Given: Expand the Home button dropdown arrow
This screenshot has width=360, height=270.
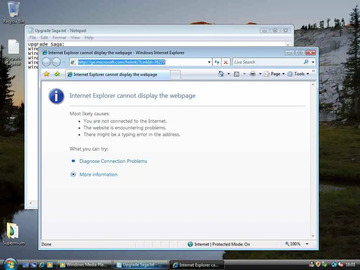Looking at the screenshot, I should 229,74.
